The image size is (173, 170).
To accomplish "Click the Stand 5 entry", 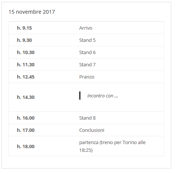I will 87,40.
